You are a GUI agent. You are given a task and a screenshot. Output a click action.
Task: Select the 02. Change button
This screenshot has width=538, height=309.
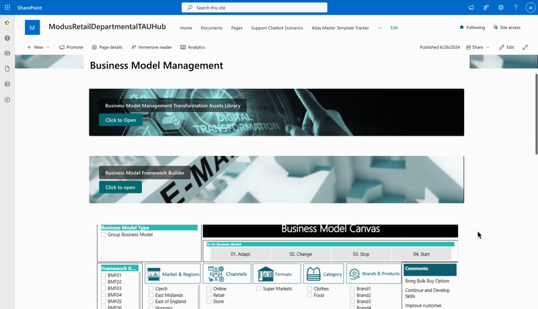(301, 254)
